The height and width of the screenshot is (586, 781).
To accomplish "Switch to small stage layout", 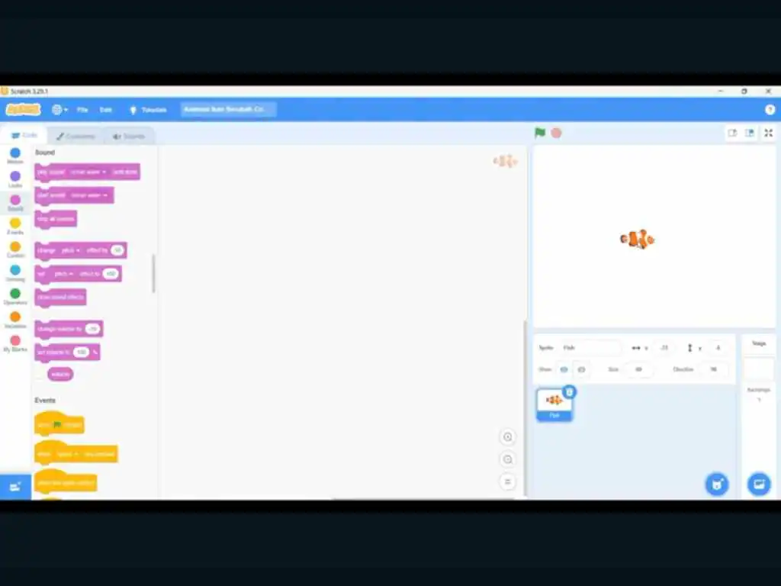I will tap(733, 133).
